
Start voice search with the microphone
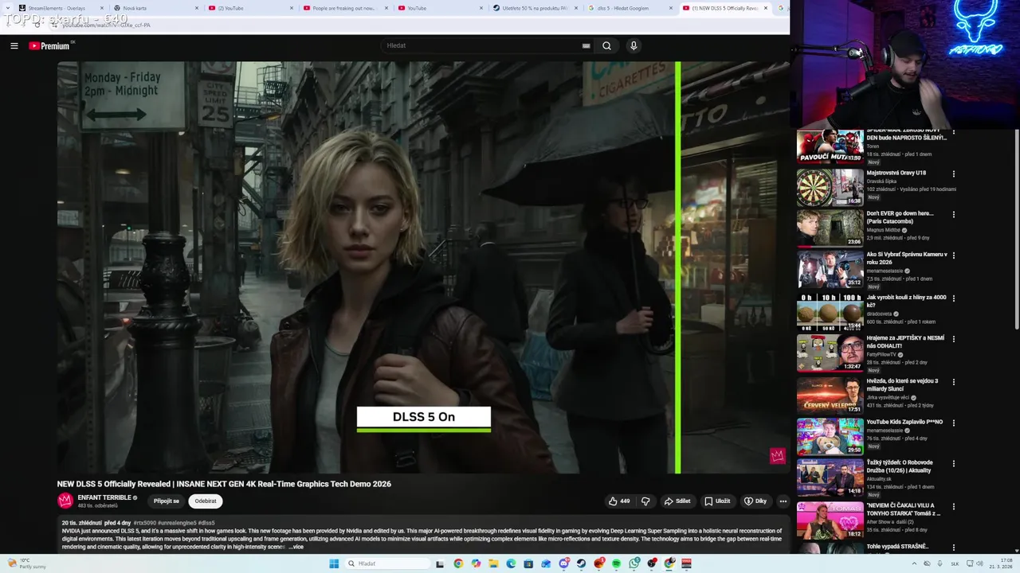[634, 46]
